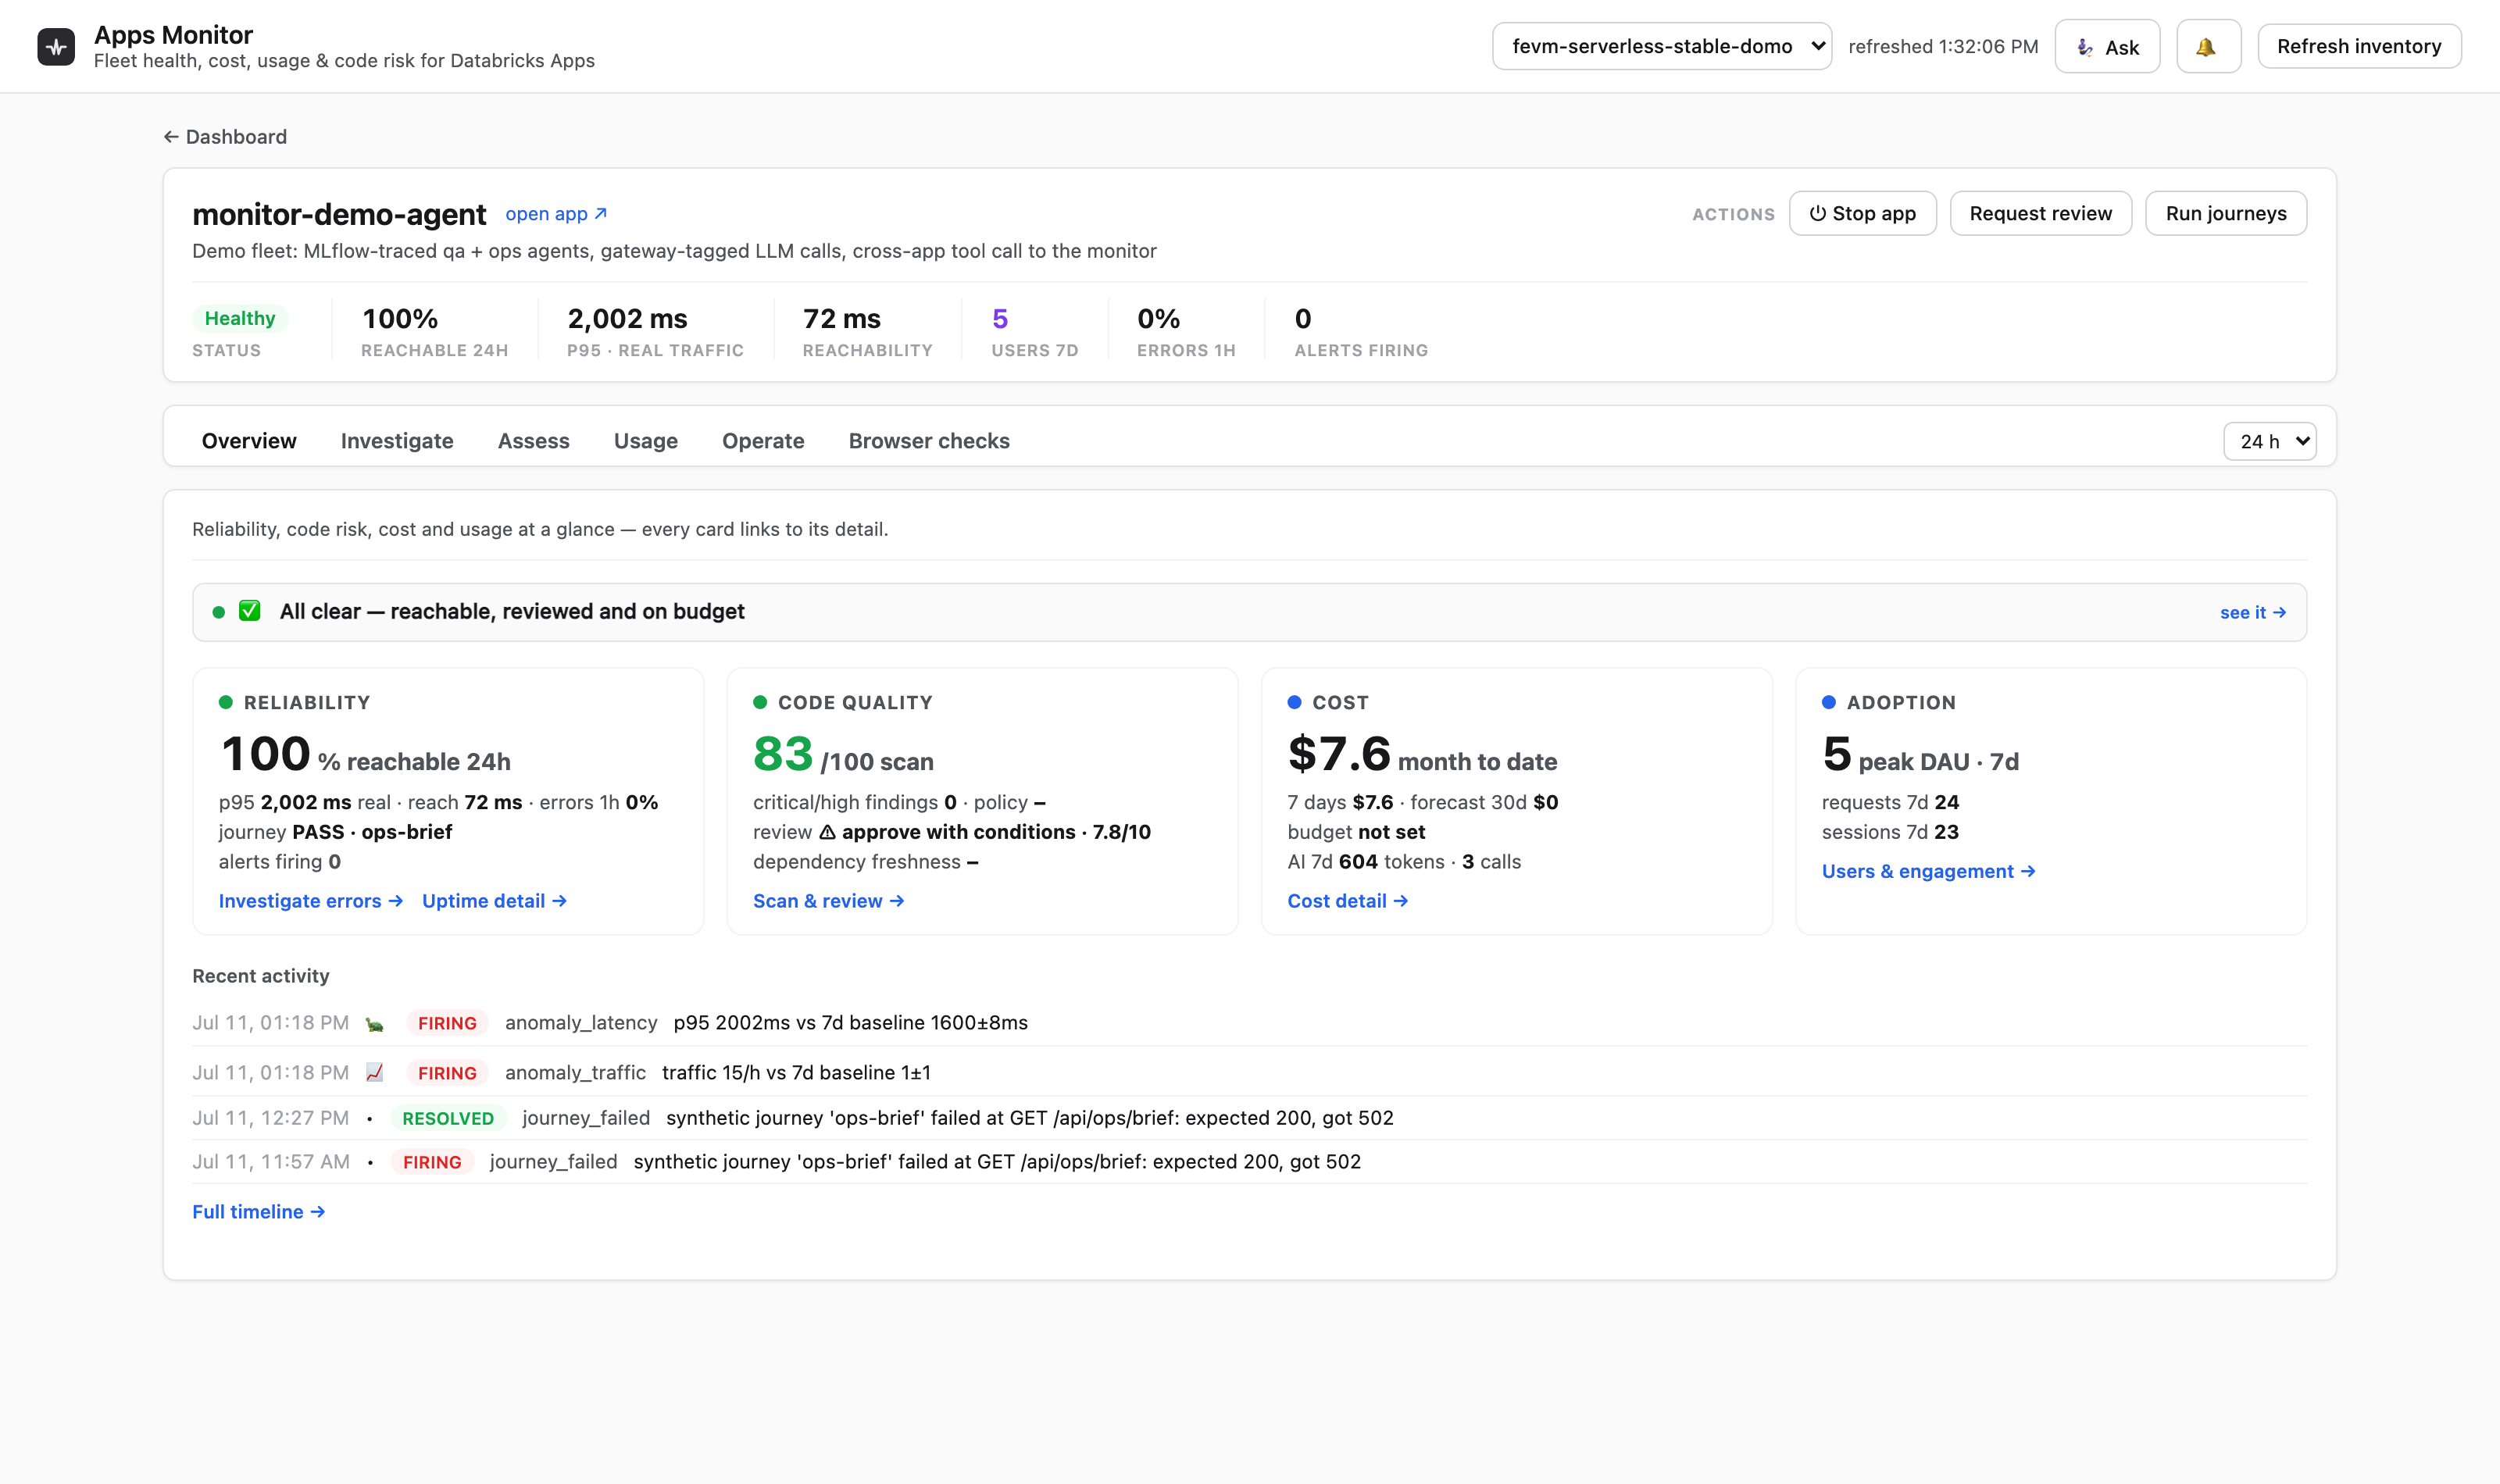Click 'budget not set' text
This screenshot has width=2500, height=1484.
(1356, 832)
